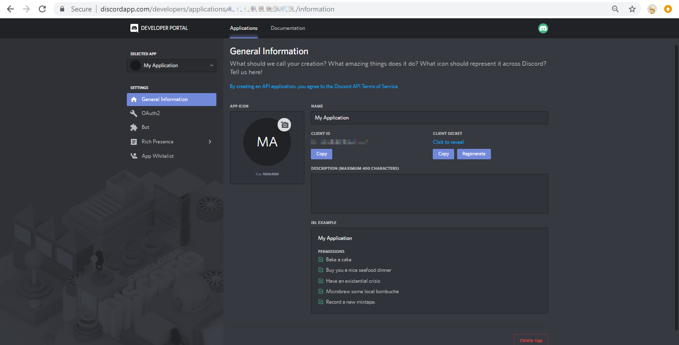Bookmark this page with the star

(632, 9)
